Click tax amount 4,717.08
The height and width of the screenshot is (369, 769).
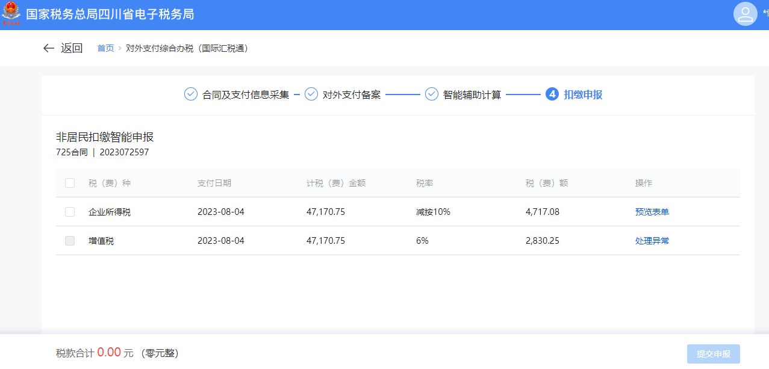click(x=543, y=212)
